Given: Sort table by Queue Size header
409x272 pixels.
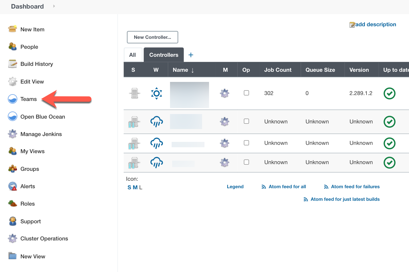Looking at the screenshot, I should click(x=320, y=70).
